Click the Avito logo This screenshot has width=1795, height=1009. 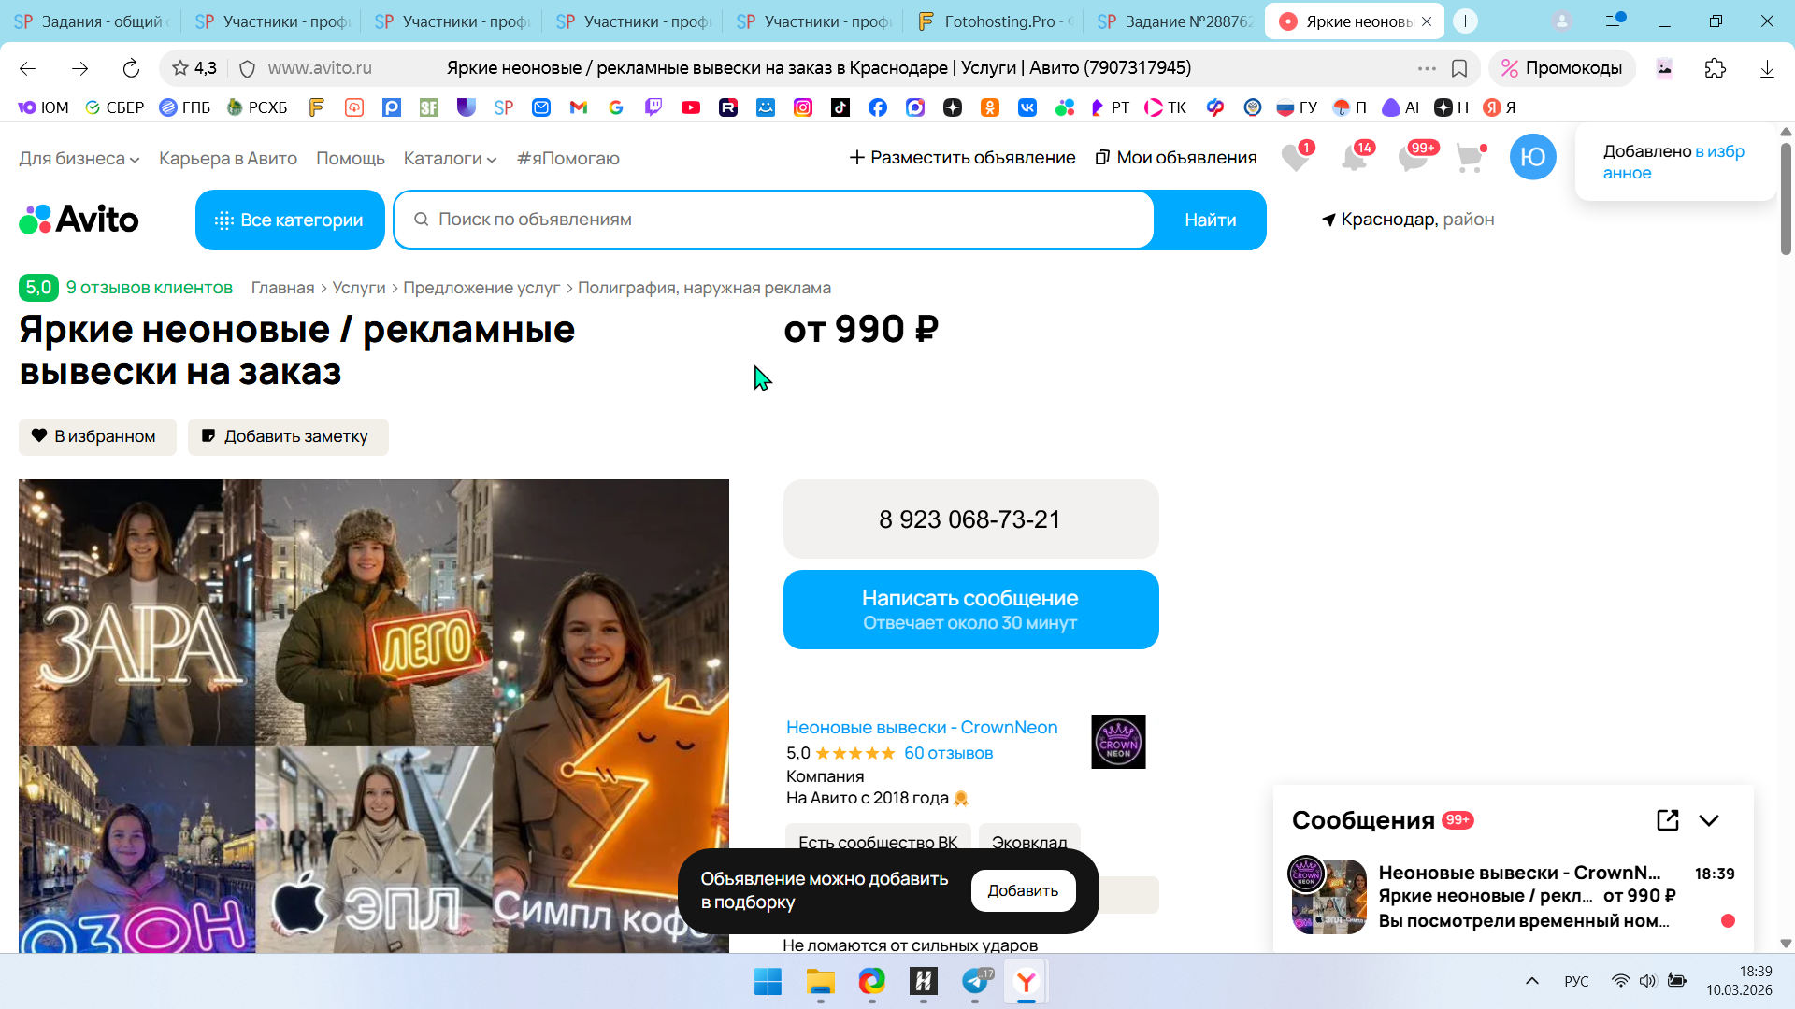pos(79,220)
